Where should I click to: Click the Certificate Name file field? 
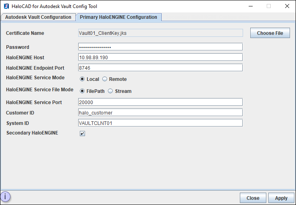[x=160, y=33]
